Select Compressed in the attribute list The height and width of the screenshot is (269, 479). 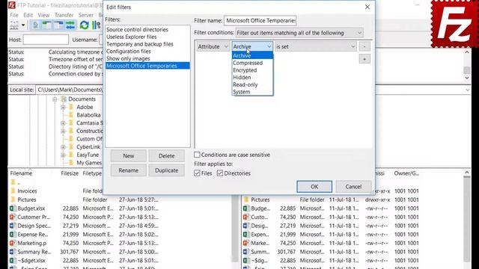click(252, 63)
